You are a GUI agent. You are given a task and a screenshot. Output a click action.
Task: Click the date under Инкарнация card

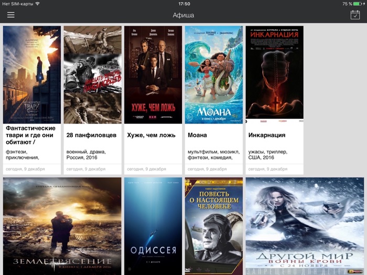click(268, 169)
